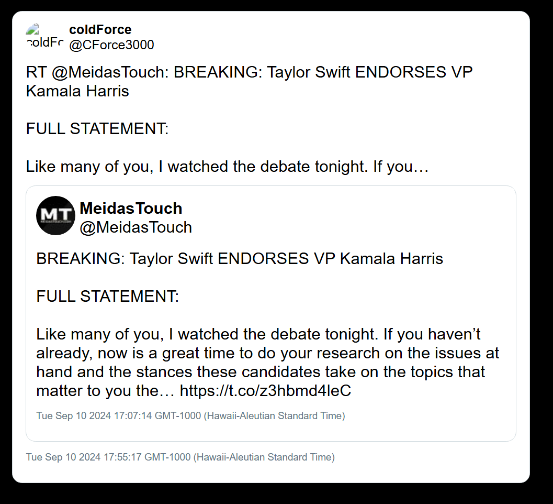Click 'RT' at the start of the retweet

pyautogui.click(x=37, y=72)
